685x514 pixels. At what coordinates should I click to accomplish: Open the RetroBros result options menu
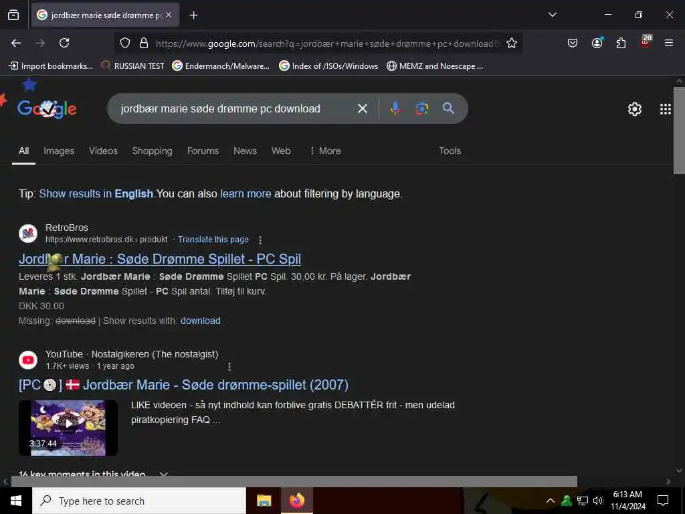(x=260, y=240)
